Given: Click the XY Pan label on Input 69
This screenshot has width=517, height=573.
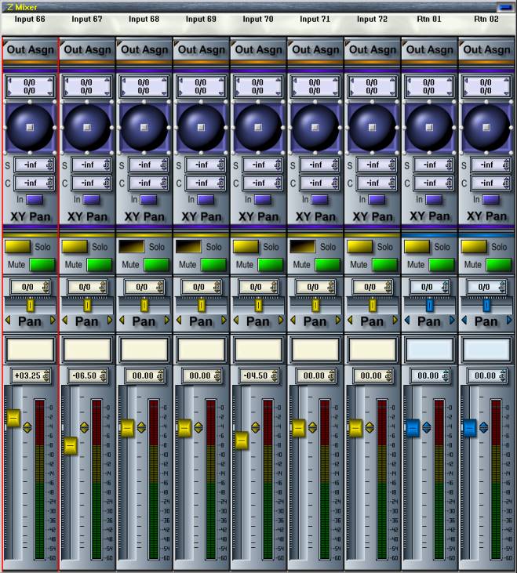Looking at the screenshot, I should coord(201,216).
